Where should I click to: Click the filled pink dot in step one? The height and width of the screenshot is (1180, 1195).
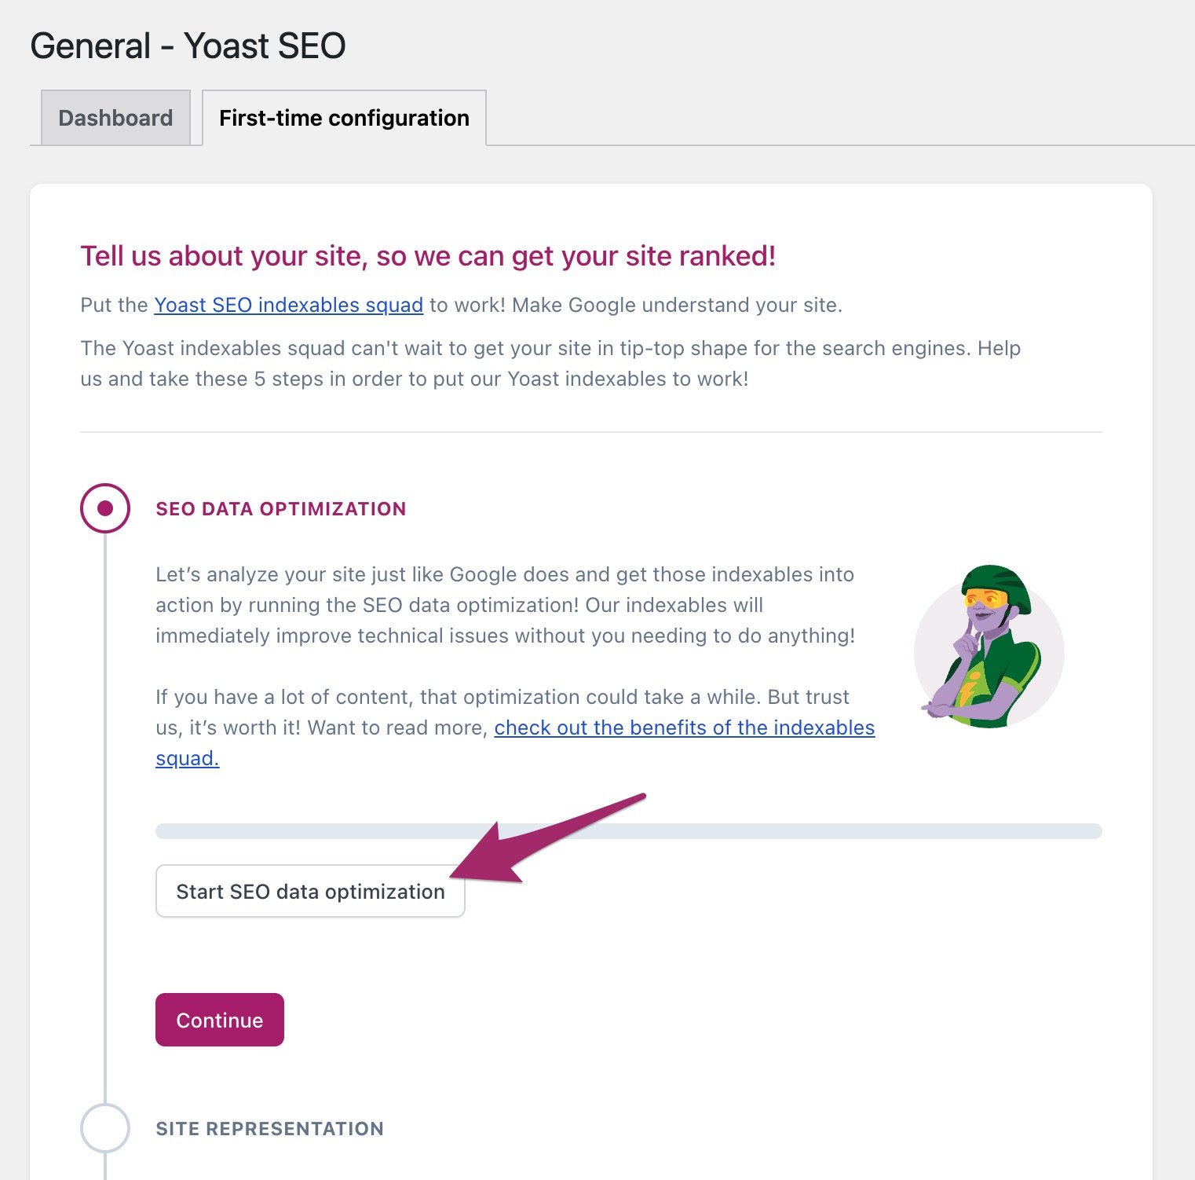104,508
